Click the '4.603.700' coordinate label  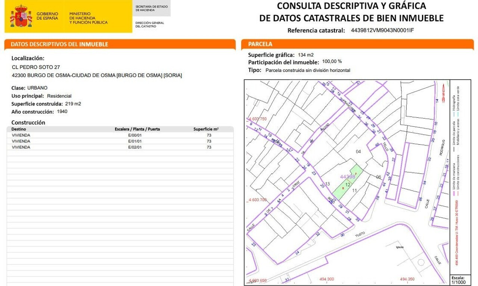click(257, 200)
